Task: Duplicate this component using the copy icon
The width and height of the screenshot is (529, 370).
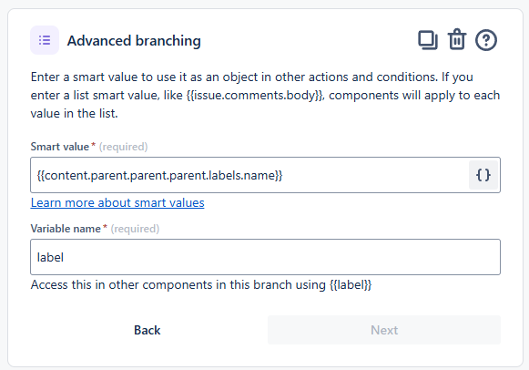Action: (x=428, y=40)
